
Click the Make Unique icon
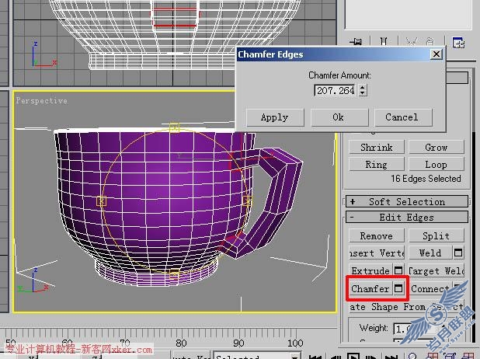[411, 41]
